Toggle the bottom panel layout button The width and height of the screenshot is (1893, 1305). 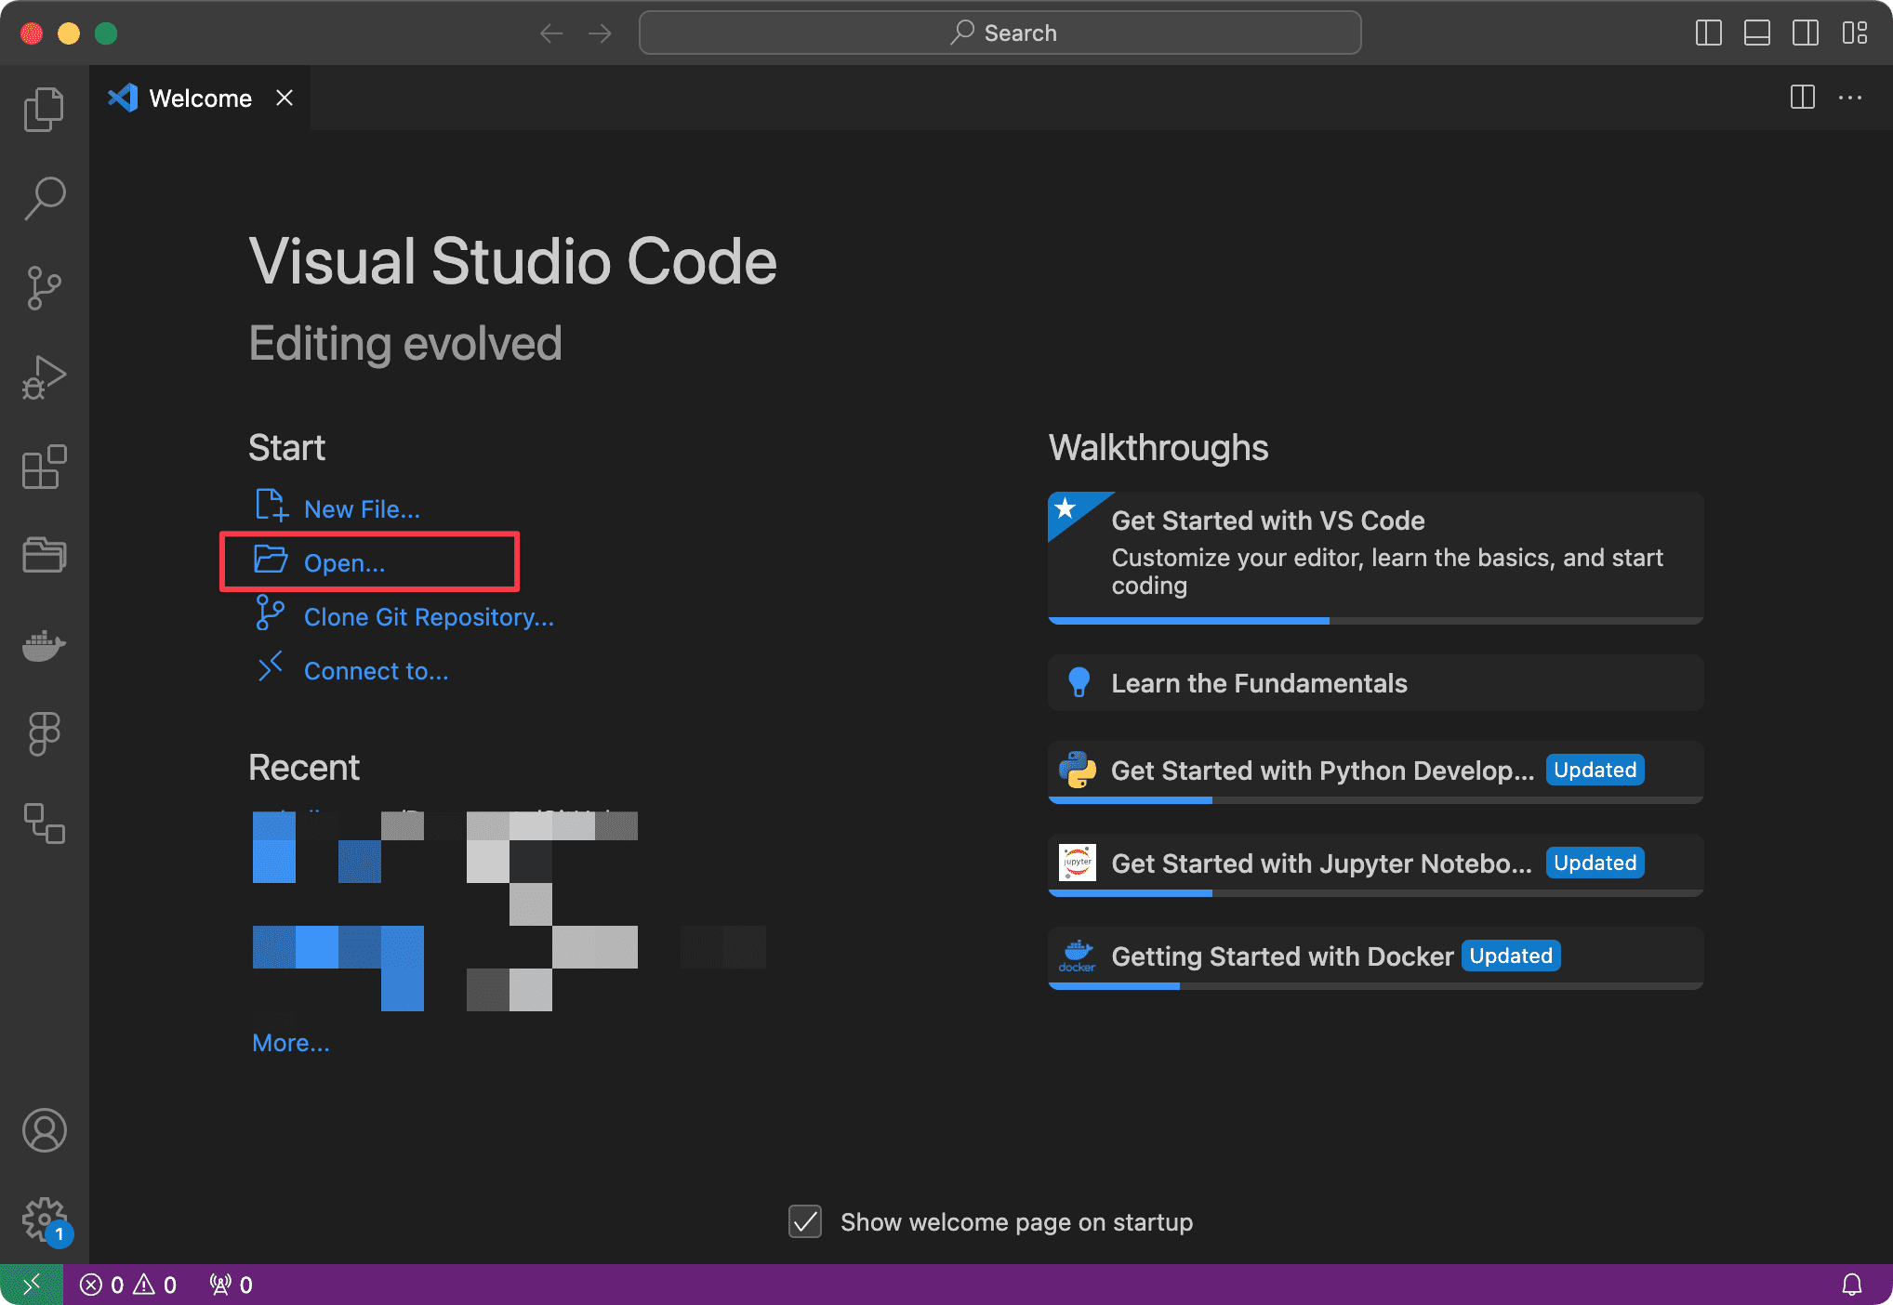1756,33
